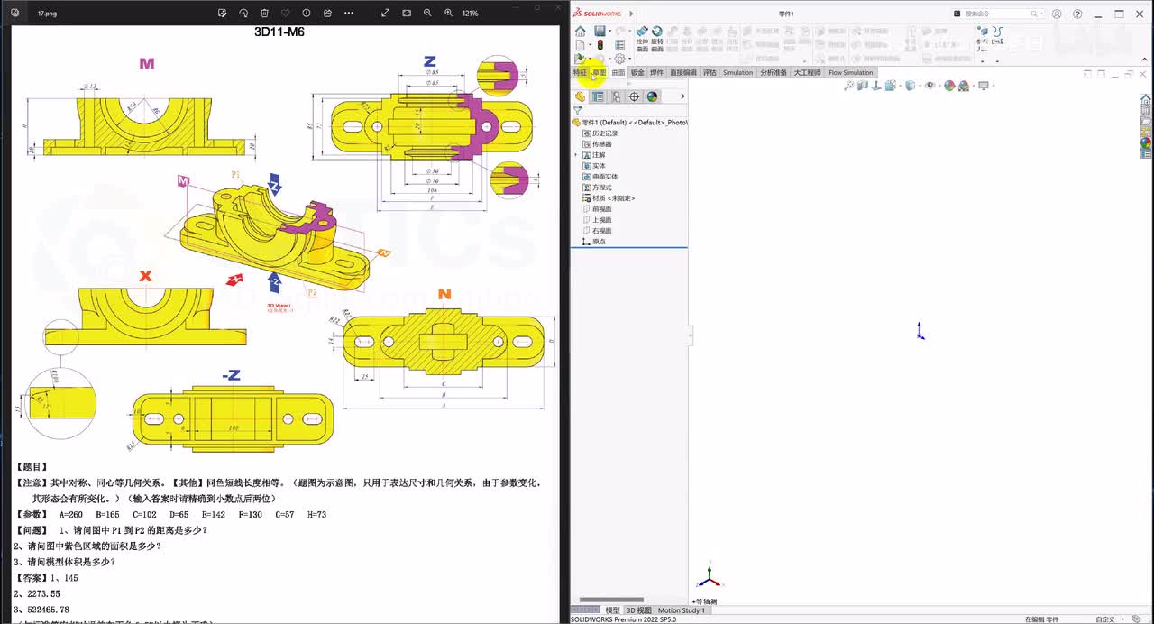Select the 上视图 plane
Image resolution: width=1154 pixels, height=624 pixels.
597,220
